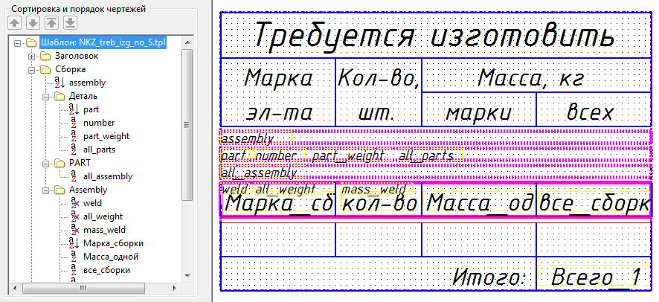Select the mass_weld tree item
This screenshot has width=659, height=302.
(103, 230)
